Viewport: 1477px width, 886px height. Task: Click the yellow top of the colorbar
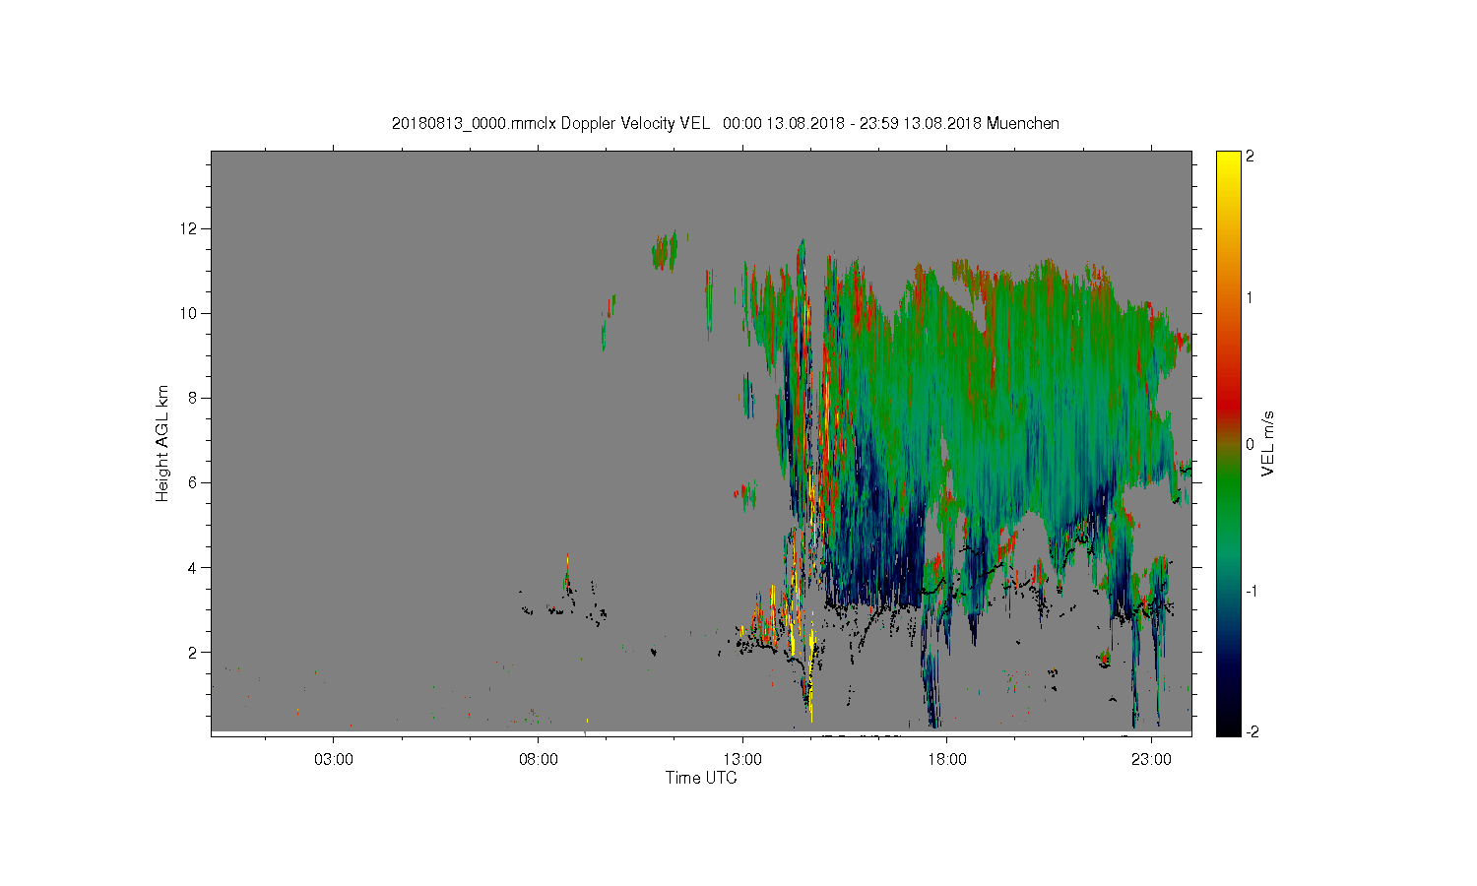tap(1228, 162)
